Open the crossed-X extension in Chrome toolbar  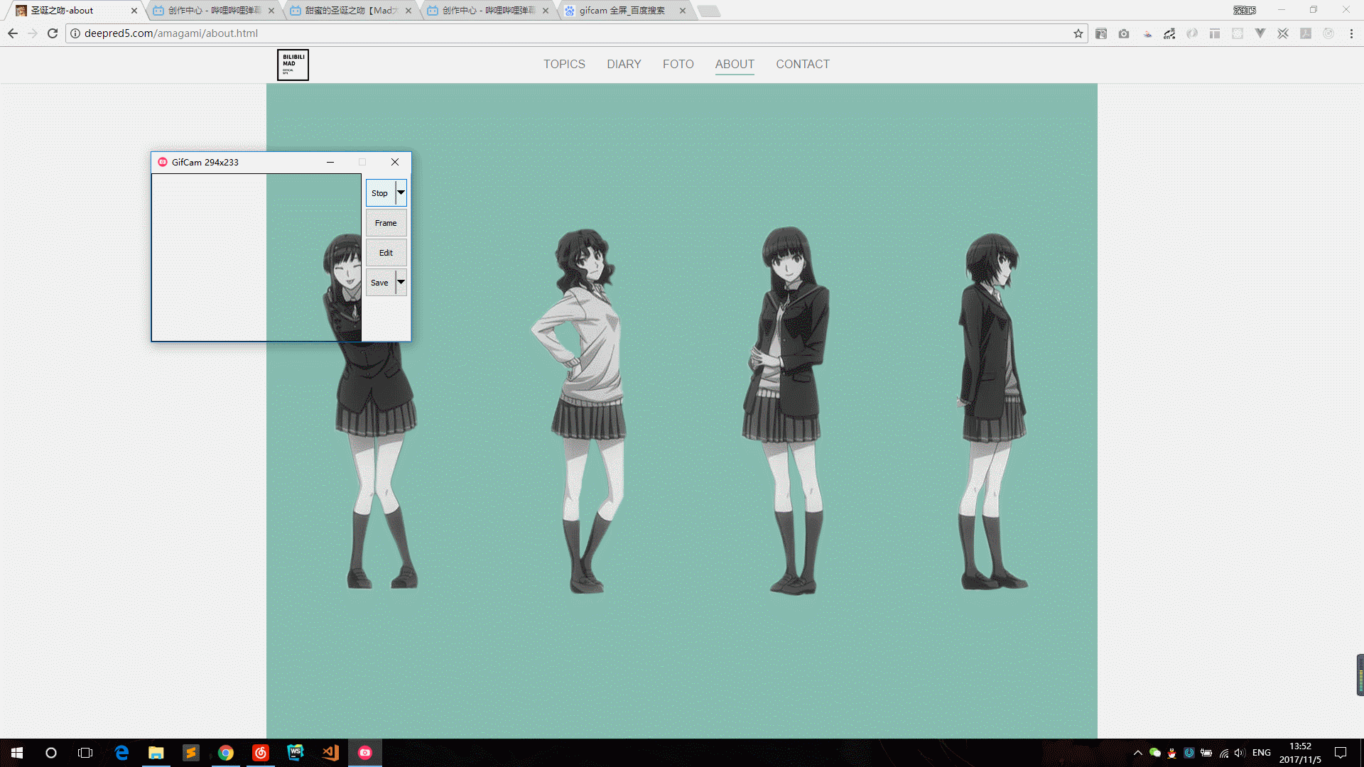coord(1283,33)
